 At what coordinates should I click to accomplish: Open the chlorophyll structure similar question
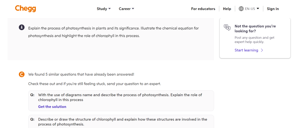pos(122,122)
